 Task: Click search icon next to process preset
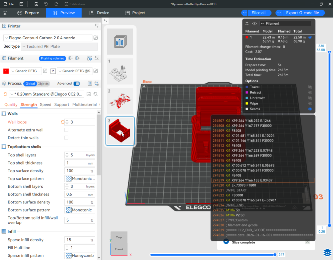pos(96,94)
